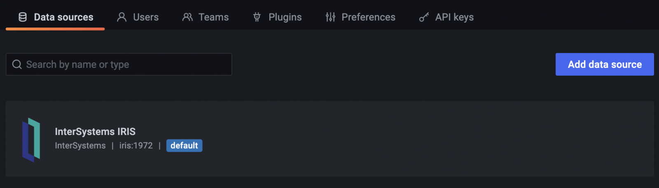The width and height of the screenshot is (659, 188).
Task: Click the blue default badge
Action: [x=184, y=146]
